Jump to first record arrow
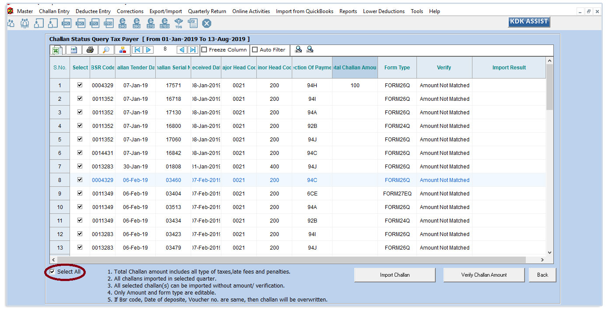Image resolution: width=612 pixels, height=312 pixels. [137, 50]
